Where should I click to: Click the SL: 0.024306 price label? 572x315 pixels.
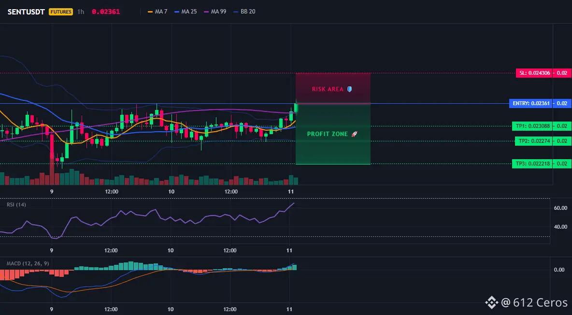tap(535, 73)
